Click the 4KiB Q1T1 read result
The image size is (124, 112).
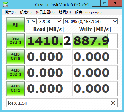[49, 89]
